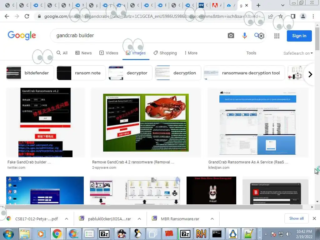Image resolution: width=320 pixels, height=240 pixels.
Task: Open Windows Media Player in taskbar
Action: pyautogui.click(x=41, y=234)
